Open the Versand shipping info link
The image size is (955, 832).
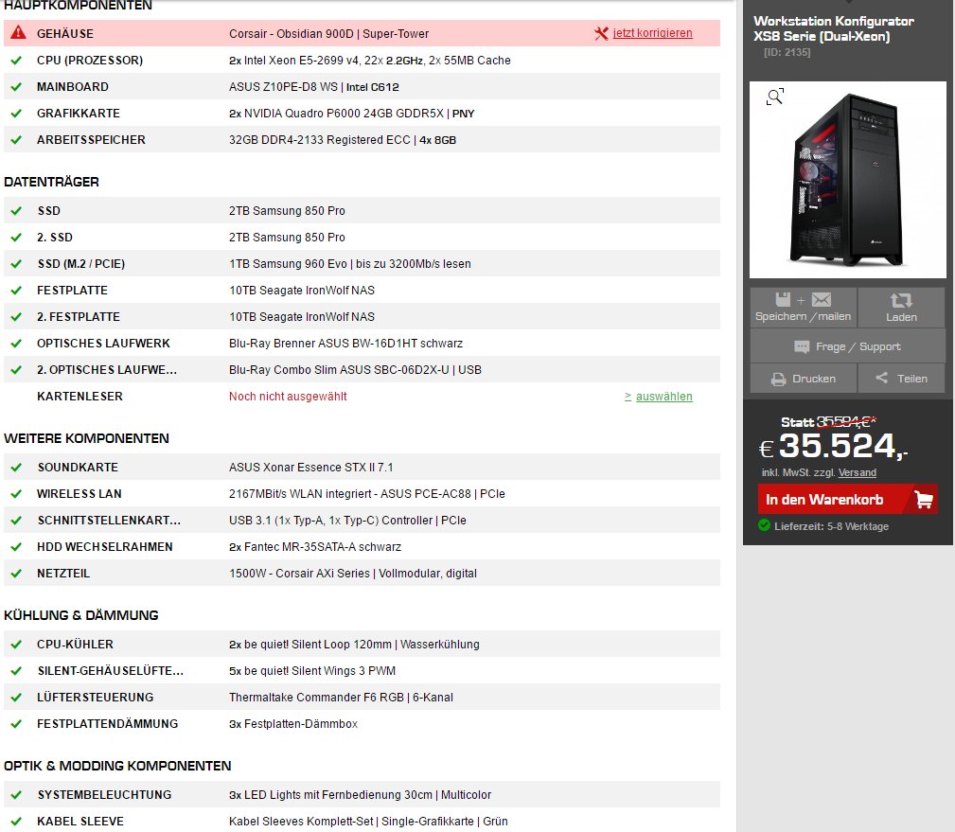(x=857, y=471)
